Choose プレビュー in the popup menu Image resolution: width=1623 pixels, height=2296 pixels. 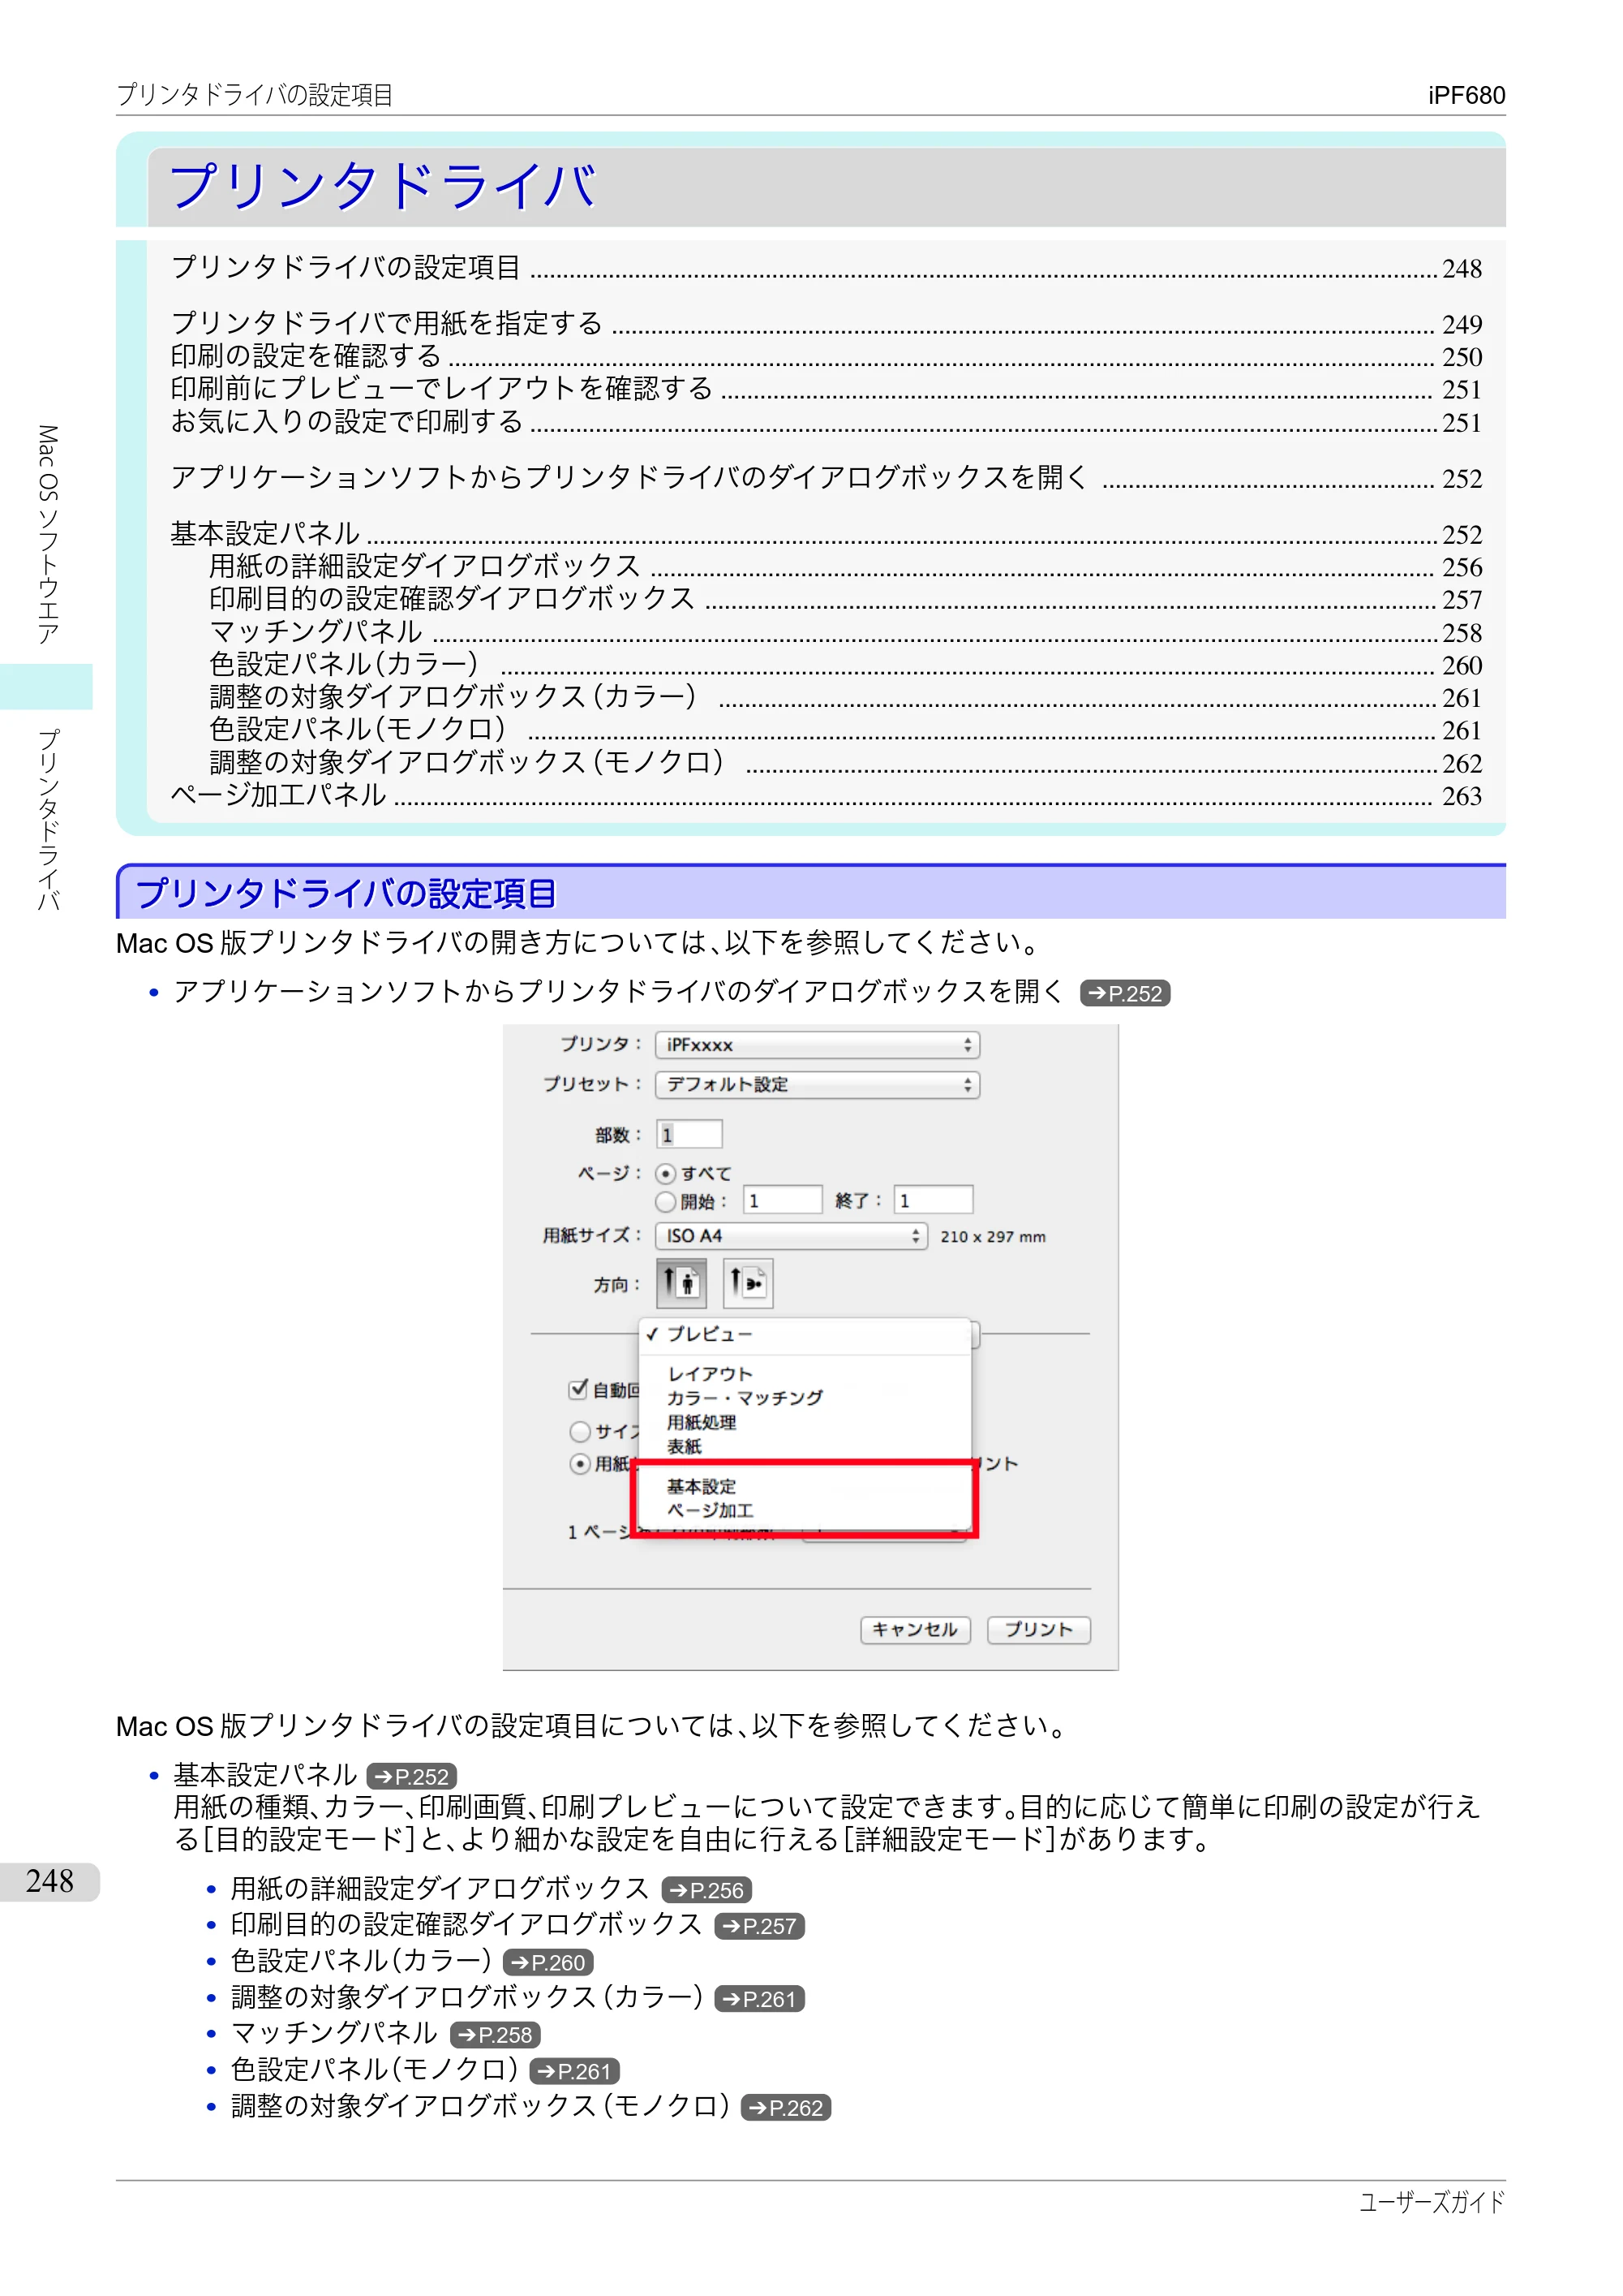point(805,1334)
